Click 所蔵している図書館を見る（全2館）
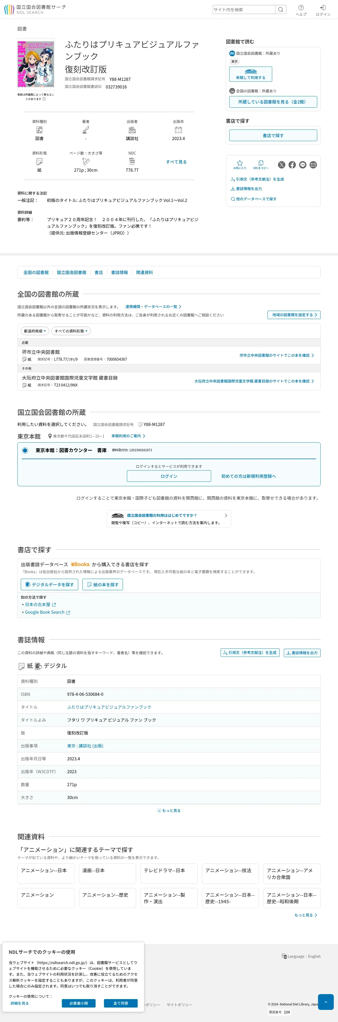 tap(273, 102)
